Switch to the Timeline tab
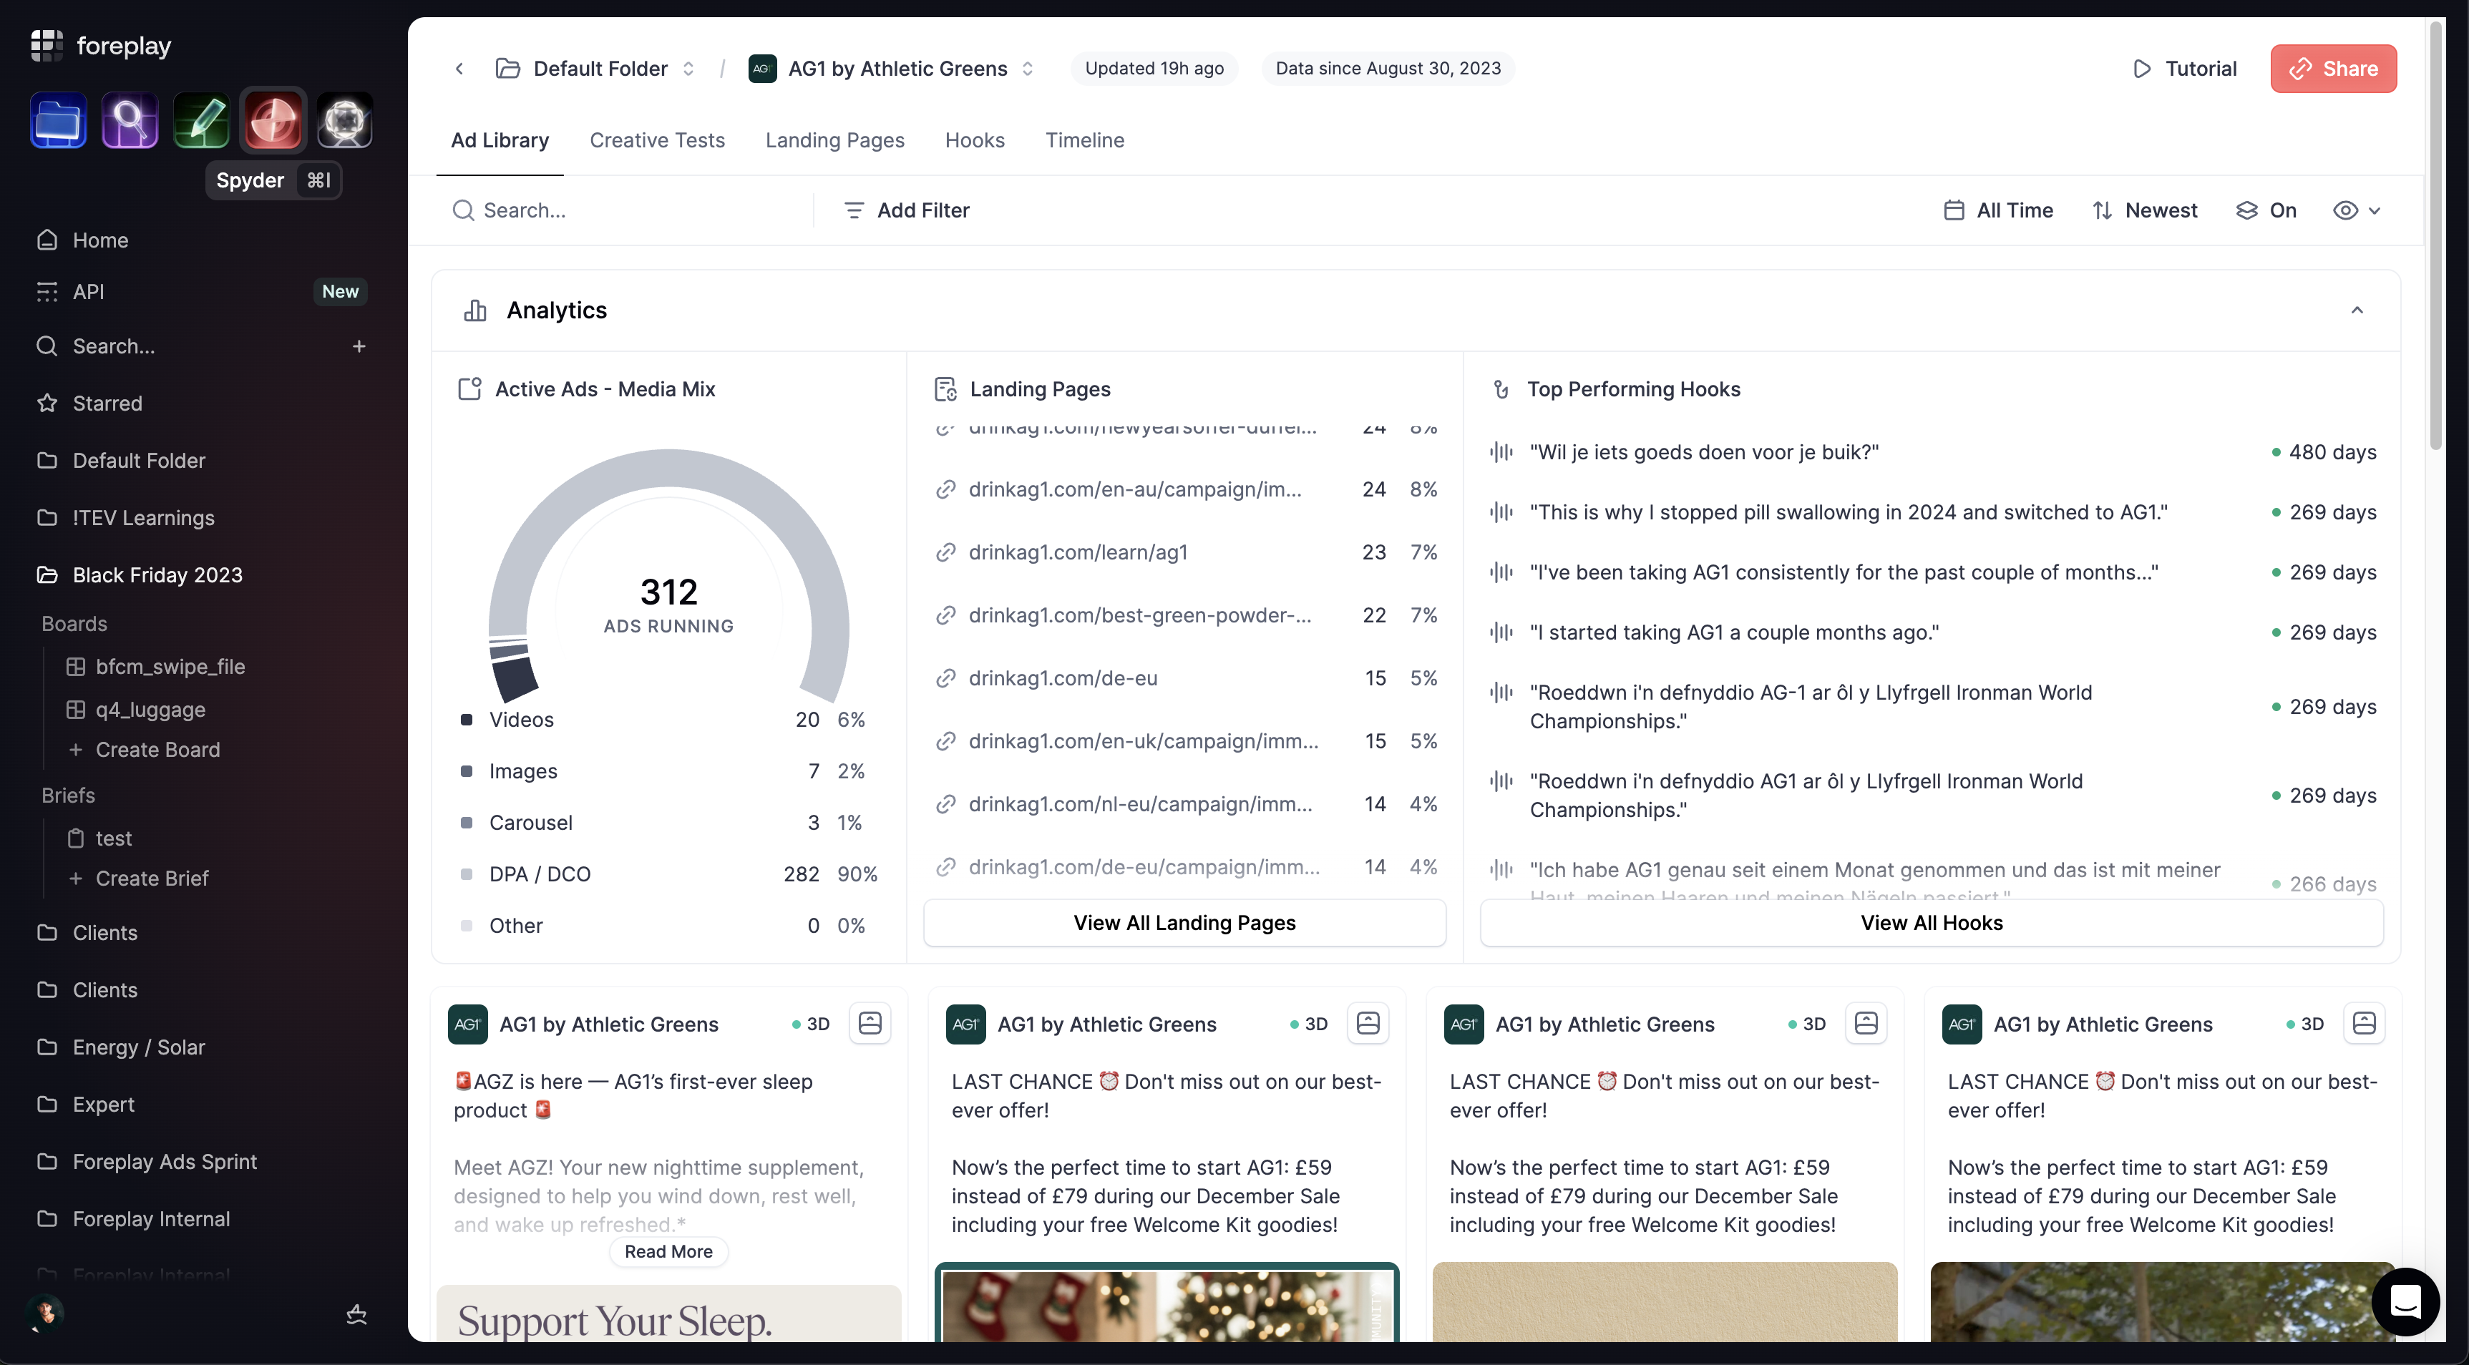2469x1365 pixels. (1084, 140)
